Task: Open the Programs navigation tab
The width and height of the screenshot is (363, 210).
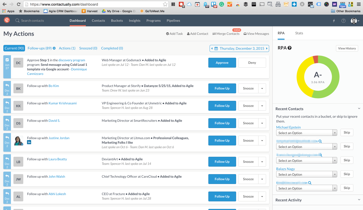Action: tap(154, 21)
